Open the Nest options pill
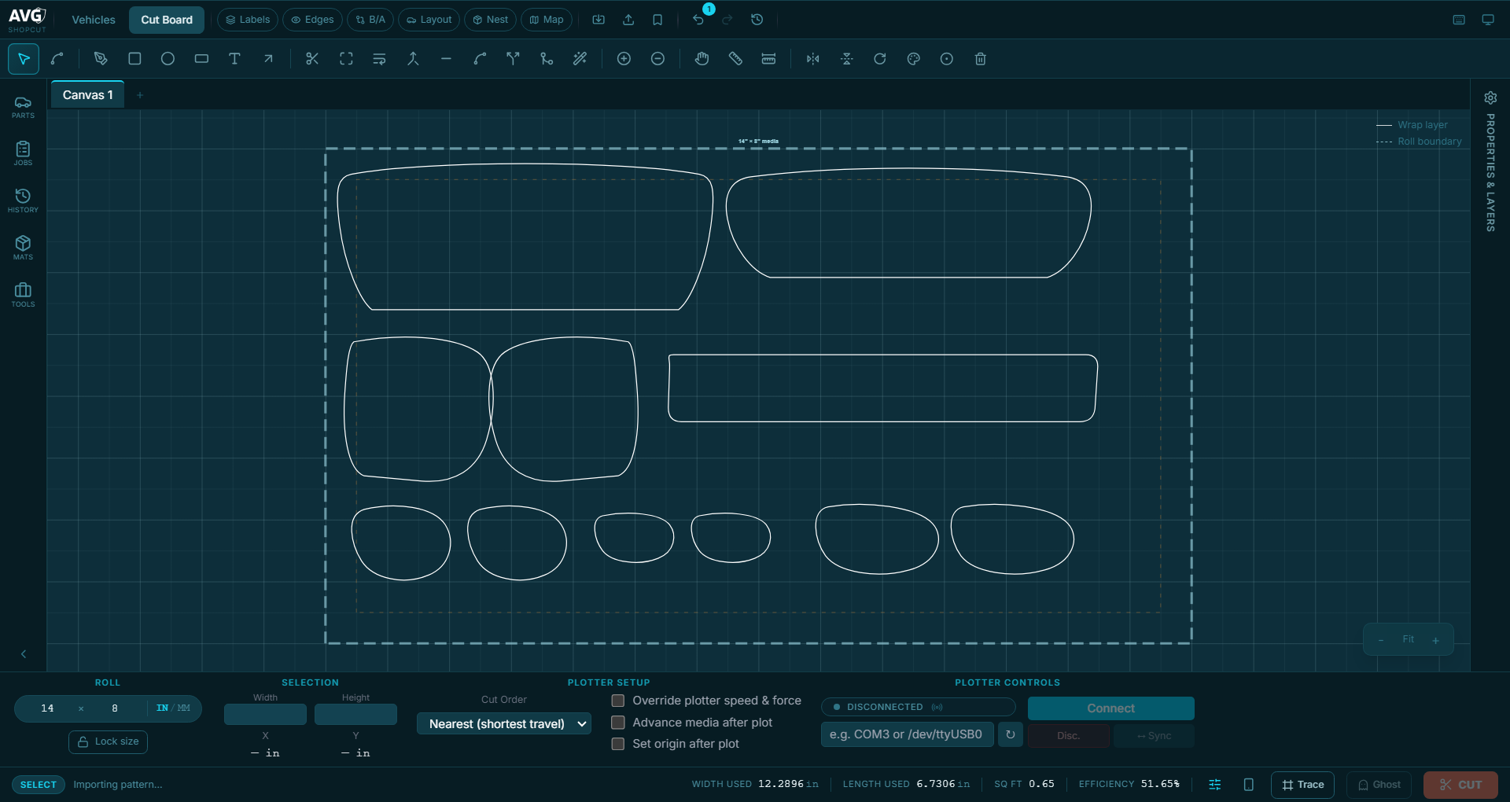Viewport: 1510px width, 802px height. click(491, 20)
